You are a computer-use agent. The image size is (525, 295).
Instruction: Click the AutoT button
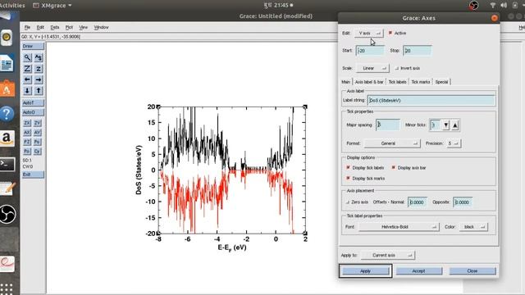coord(33,102)
